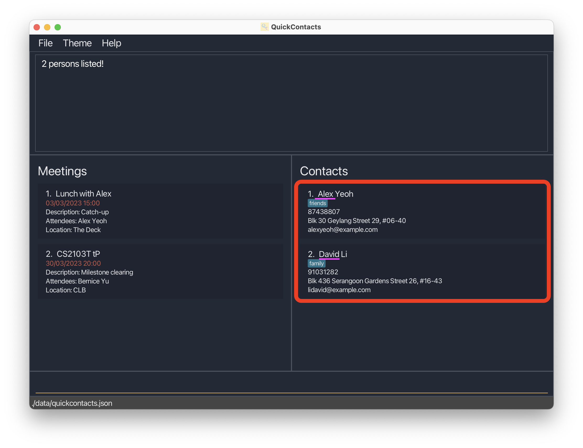Open the Help menu
Viewport: 583px width, 448px height.
pyautogui.click(x=111, y=43)
